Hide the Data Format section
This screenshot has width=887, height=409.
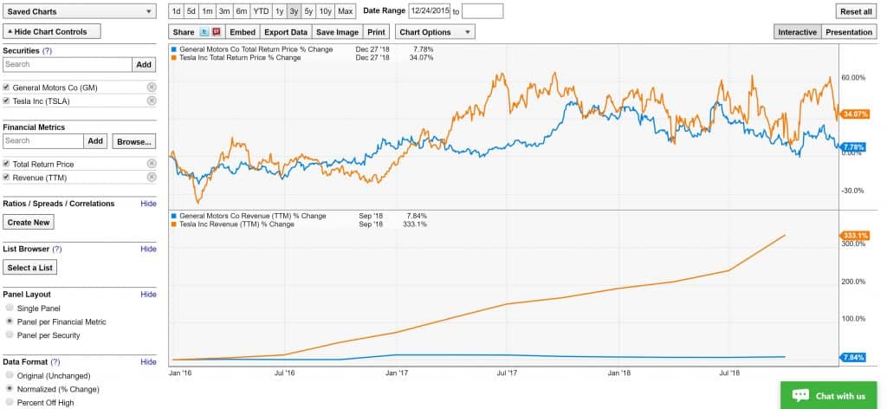pyautogui.click(x=148, y=362)
